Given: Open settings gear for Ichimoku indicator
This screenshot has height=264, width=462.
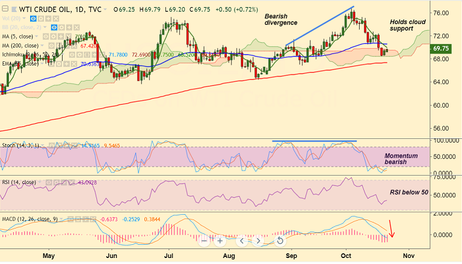Looking at the screenshot, I should 79,55.
